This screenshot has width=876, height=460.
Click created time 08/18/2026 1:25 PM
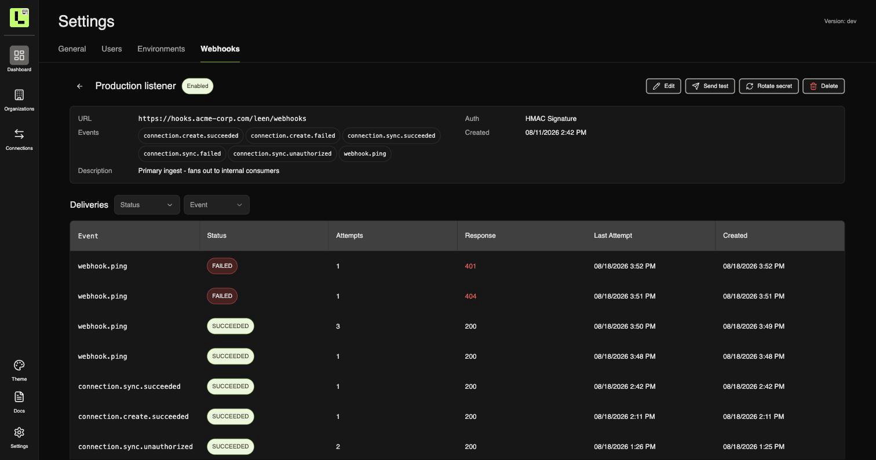click(754, 447)
